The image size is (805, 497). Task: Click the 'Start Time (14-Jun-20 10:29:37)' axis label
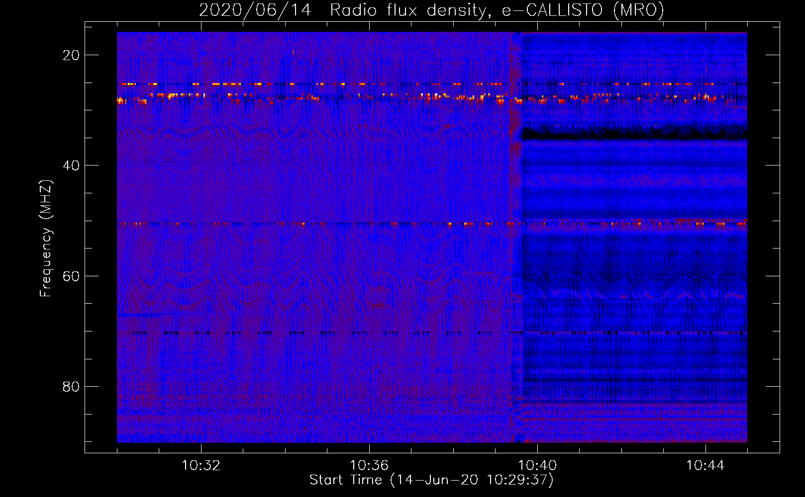(x=431, y=480)
